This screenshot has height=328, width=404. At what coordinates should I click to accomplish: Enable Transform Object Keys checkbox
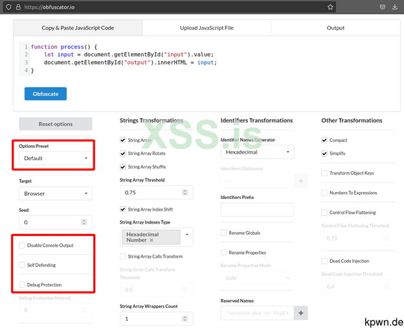pos(324,173)
